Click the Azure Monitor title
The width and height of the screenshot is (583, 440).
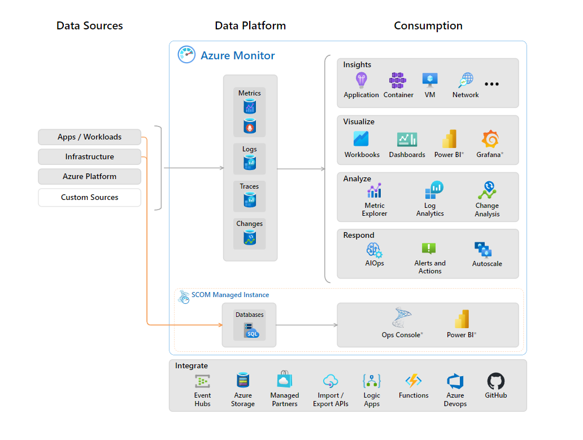pyautogui.click(x=238, y=55)
